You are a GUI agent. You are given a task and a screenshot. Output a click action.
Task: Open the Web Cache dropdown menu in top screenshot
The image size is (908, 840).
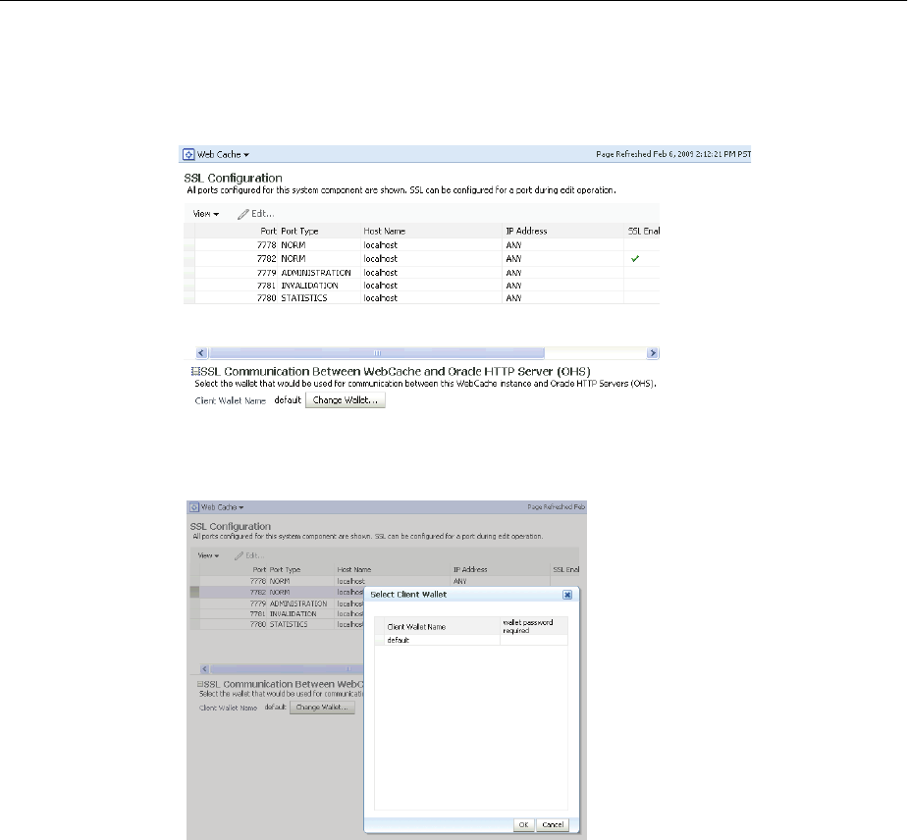coord(223,155)
